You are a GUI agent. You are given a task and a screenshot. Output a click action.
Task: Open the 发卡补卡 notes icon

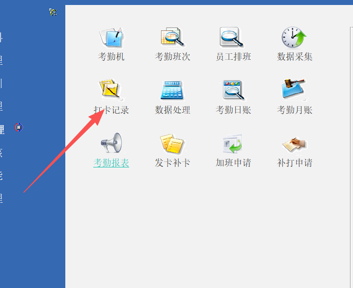[x=172, y=144]
